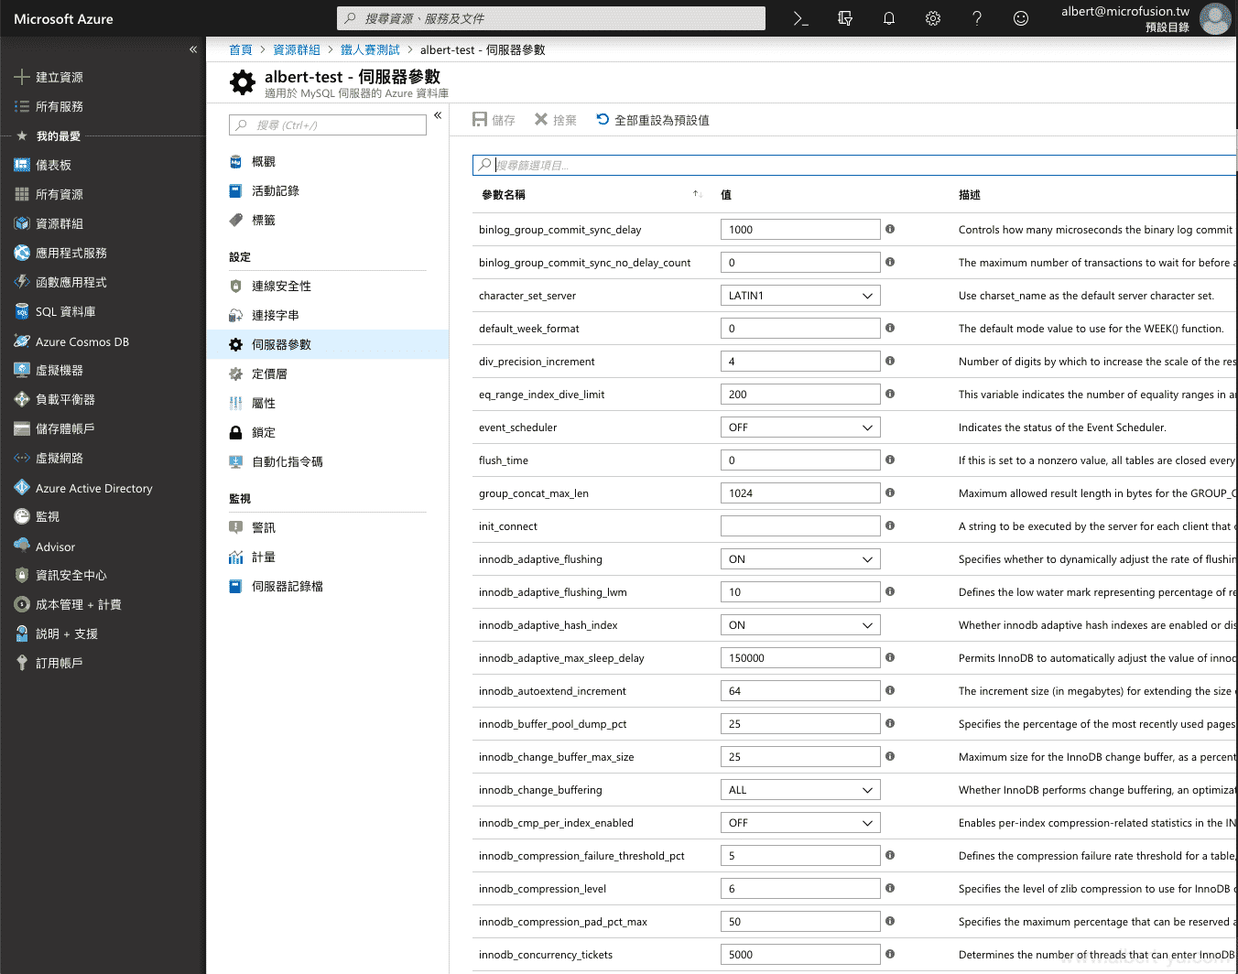Open the Cloud Shell terminal icon

coord(800,18)
